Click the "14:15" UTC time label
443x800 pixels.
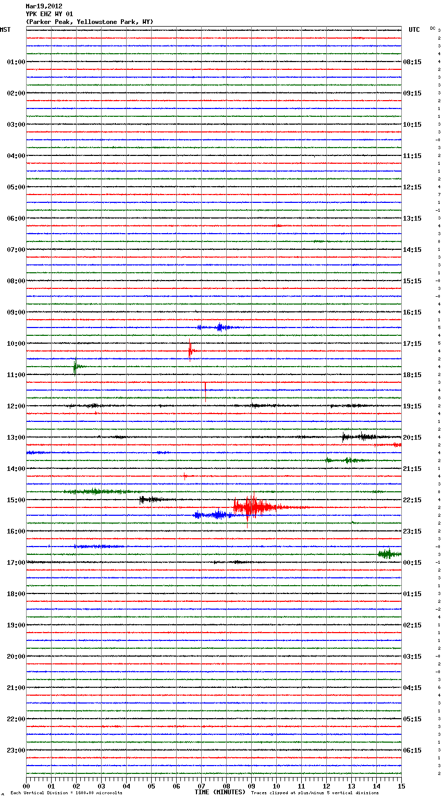(412, 250)
